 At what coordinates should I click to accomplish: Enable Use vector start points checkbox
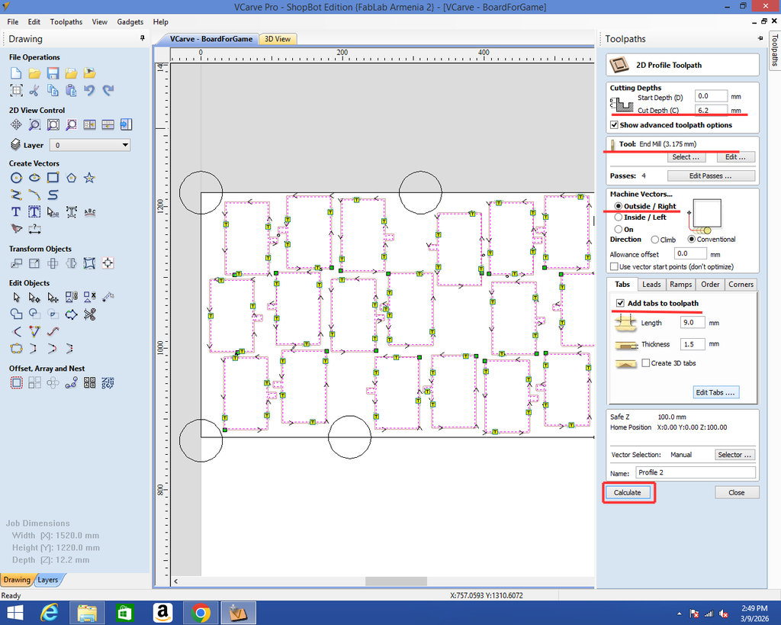pyautogui.click(x=614, y=266)
